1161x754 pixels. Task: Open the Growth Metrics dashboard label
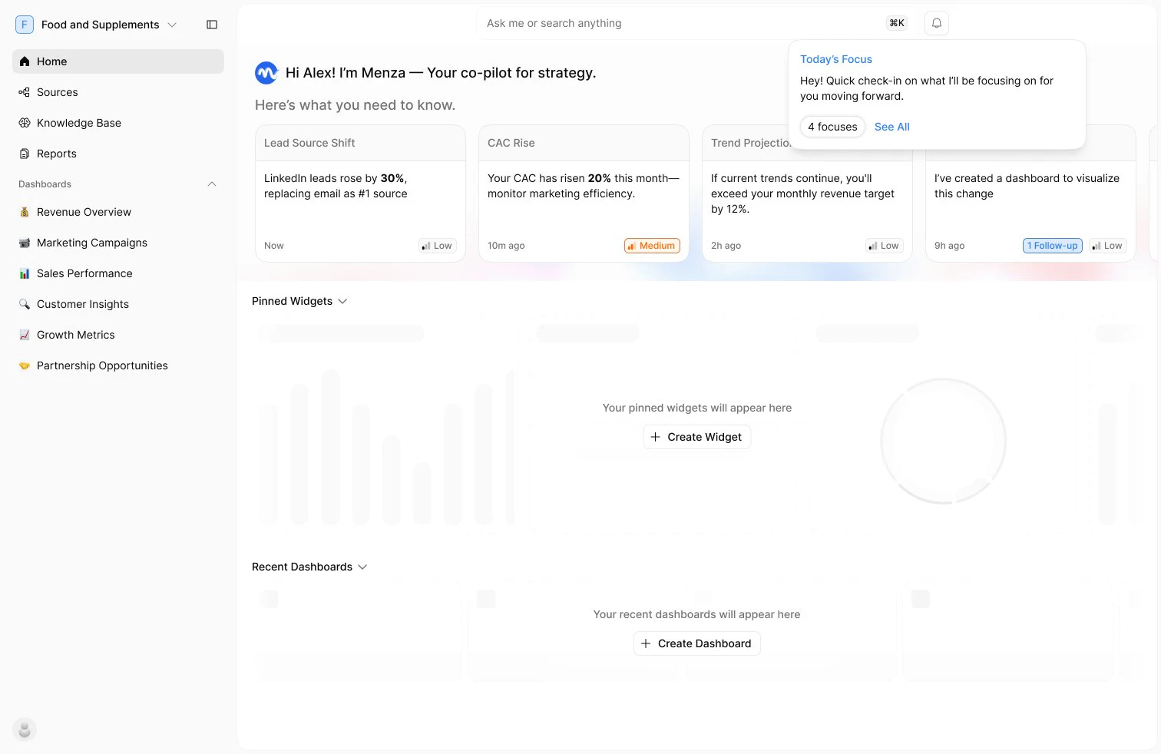76,335
